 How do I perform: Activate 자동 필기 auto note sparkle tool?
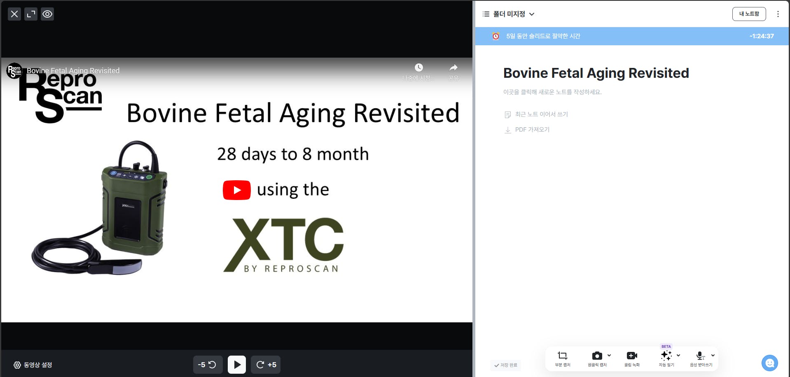pos(666,358)
